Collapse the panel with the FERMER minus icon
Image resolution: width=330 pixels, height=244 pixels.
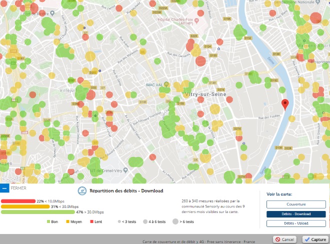click(4, 188)
